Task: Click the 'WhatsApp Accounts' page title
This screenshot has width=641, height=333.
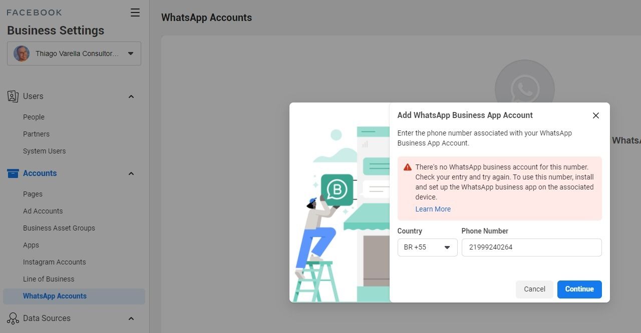Action: point(206,17)
